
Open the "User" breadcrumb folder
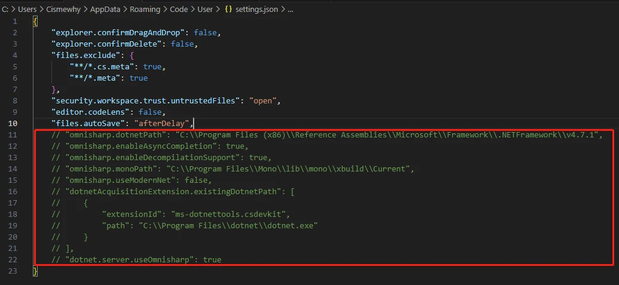tap(205, 10)
